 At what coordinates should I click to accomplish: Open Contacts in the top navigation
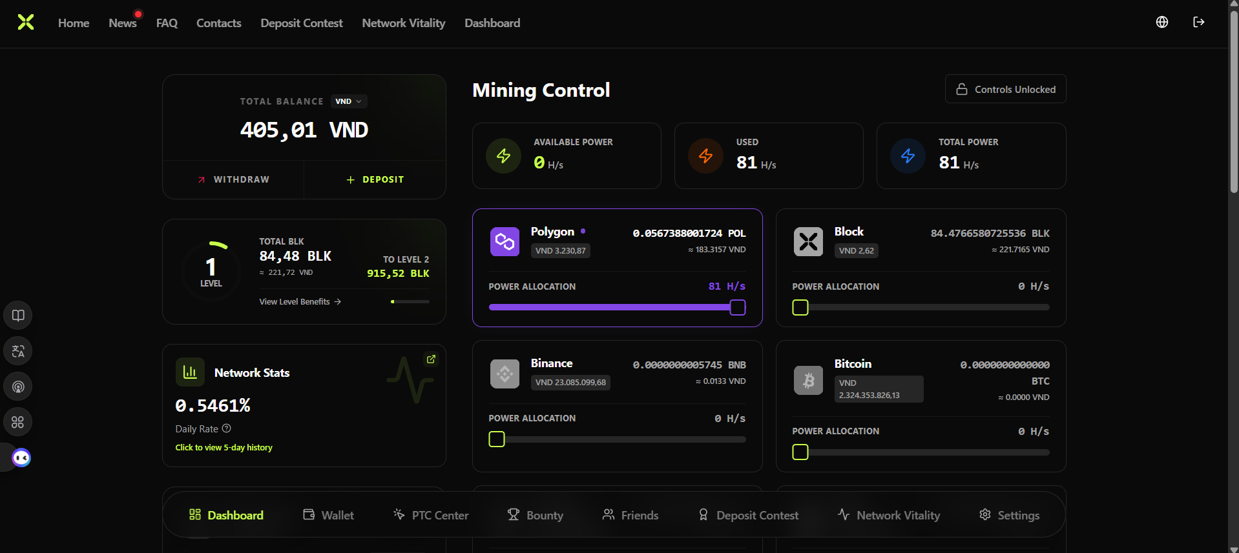coord(218,23)
